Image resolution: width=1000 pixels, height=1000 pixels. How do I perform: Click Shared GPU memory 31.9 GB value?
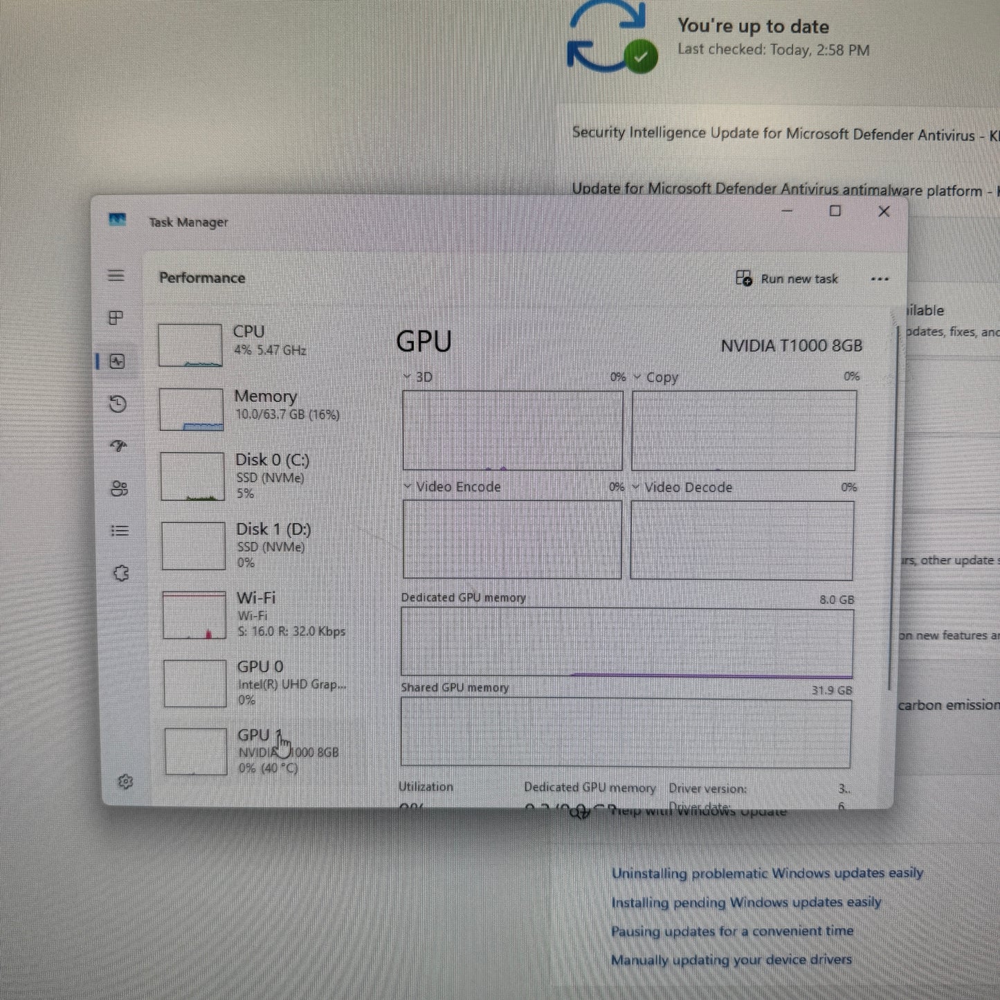click(x=832, y=690)
